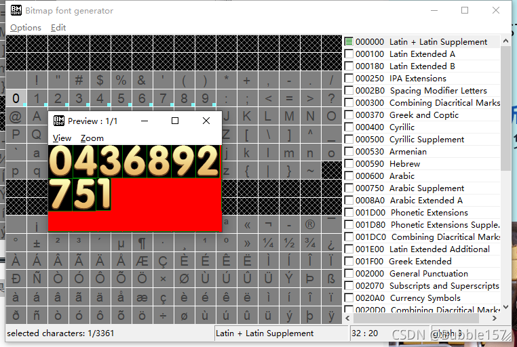The height and width of the screenshot is (347, 517).
Task: Select the % glyph cell
Action: (121, 80)
